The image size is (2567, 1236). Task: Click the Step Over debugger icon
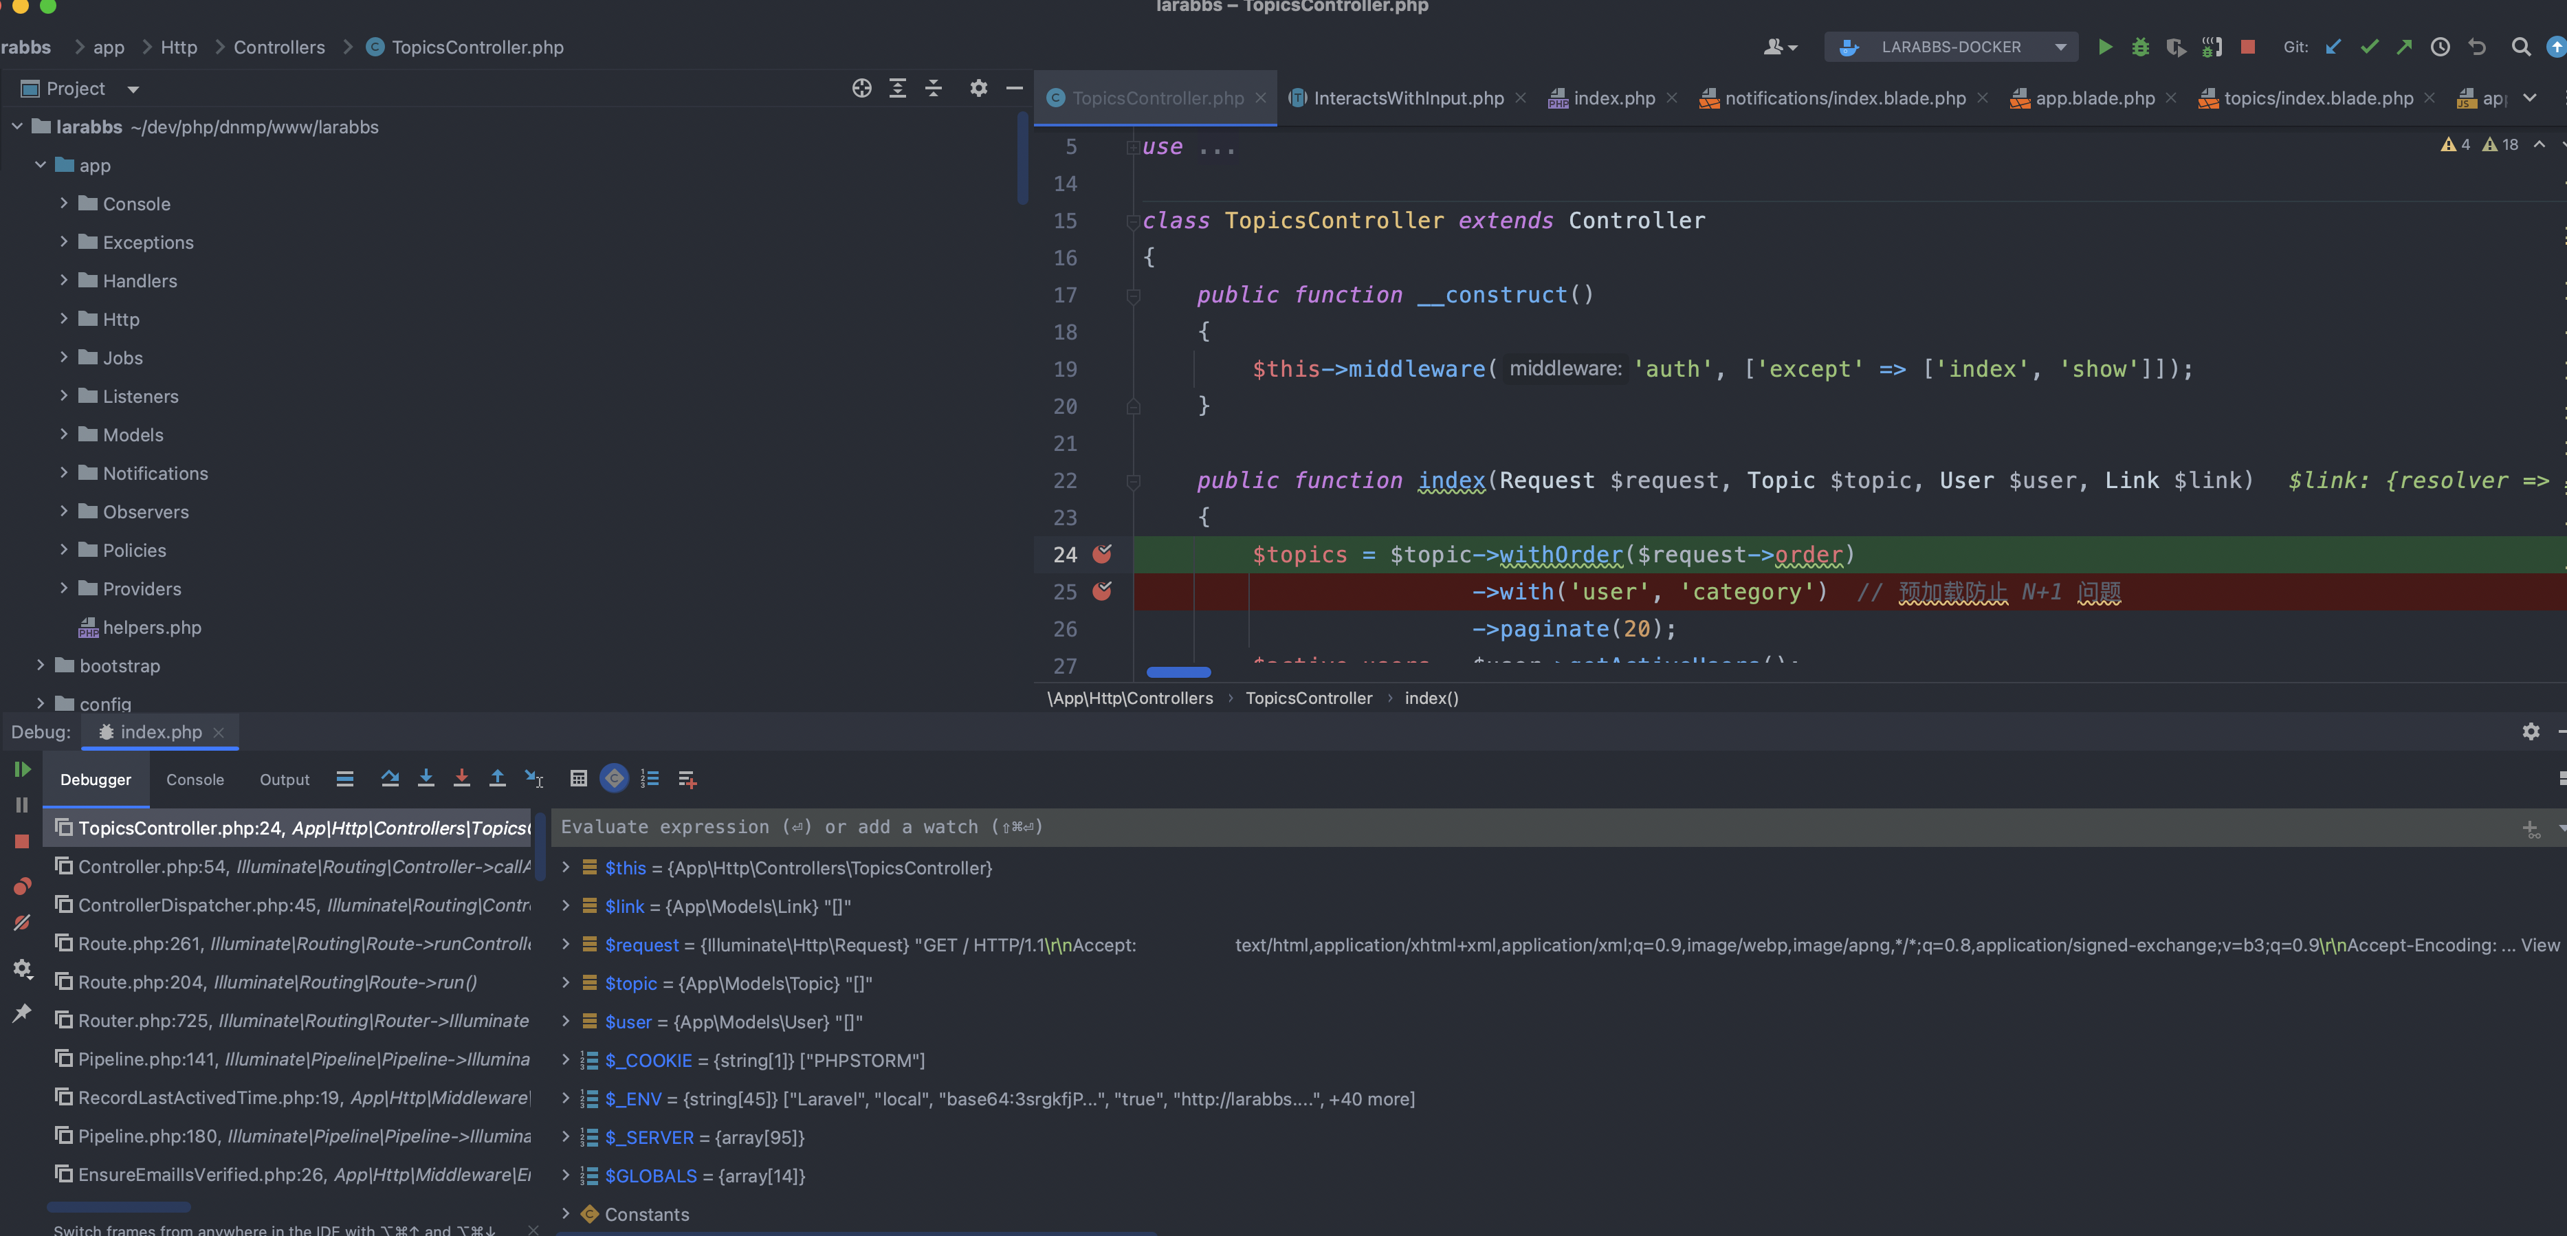click(x=390, y=778)
